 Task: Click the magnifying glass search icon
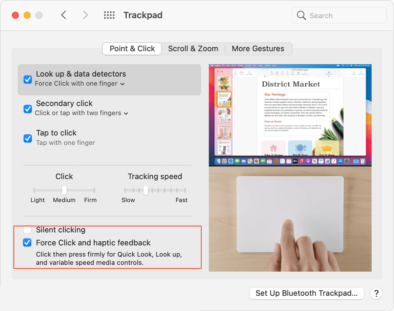coord(301,15)
